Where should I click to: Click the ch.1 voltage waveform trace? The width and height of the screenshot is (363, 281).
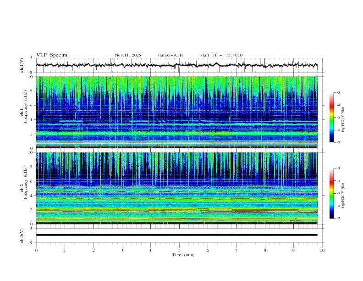tap(177, 65)
